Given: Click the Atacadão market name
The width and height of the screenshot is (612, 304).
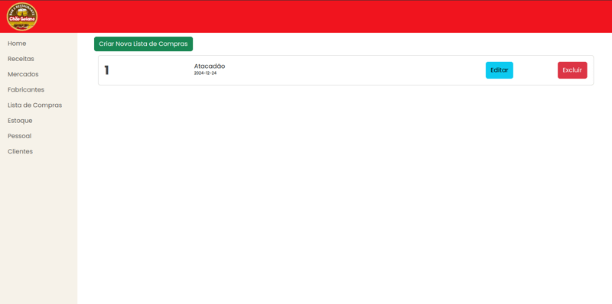Looking at the screenshot, I should click(x=210, y=66).
